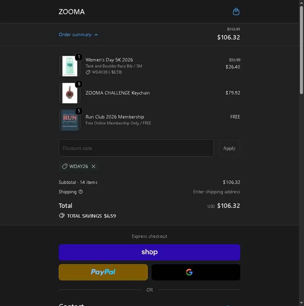Click the scroll down arrow
Image resolution: width=304 pixels, height=306 pixels.
click(x=301, y=303)
